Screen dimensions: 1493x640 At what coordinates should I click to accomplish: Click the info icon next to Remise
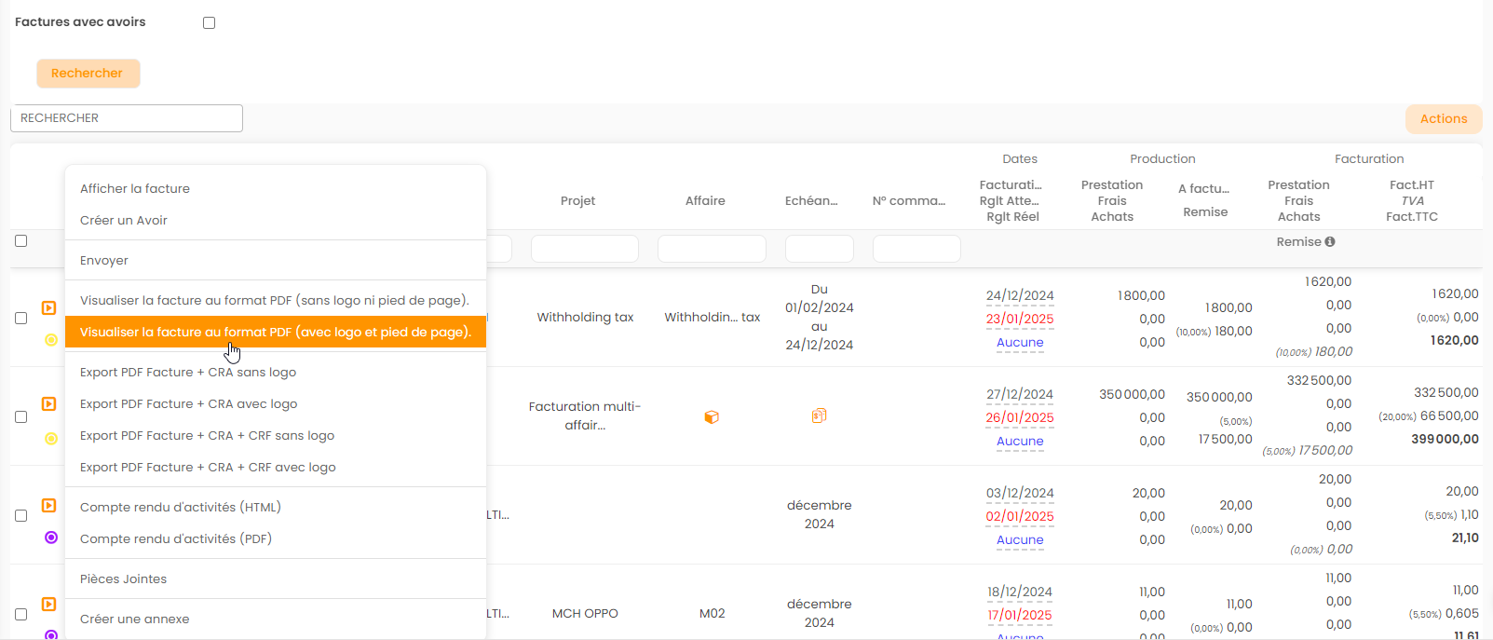point(1330,242)
